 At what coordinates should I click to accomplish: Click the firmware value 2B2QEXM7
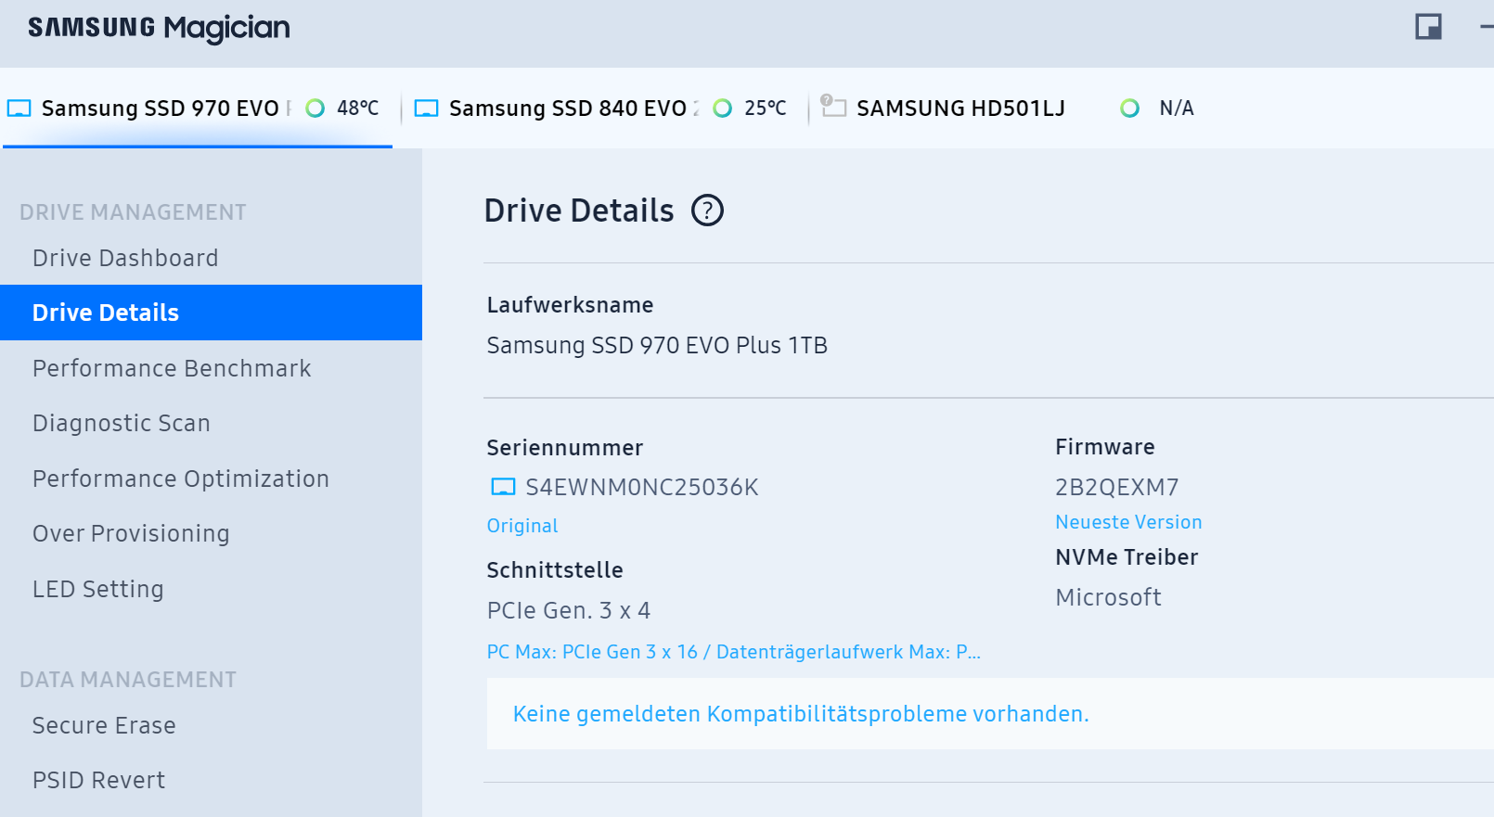coord(1117,487)
